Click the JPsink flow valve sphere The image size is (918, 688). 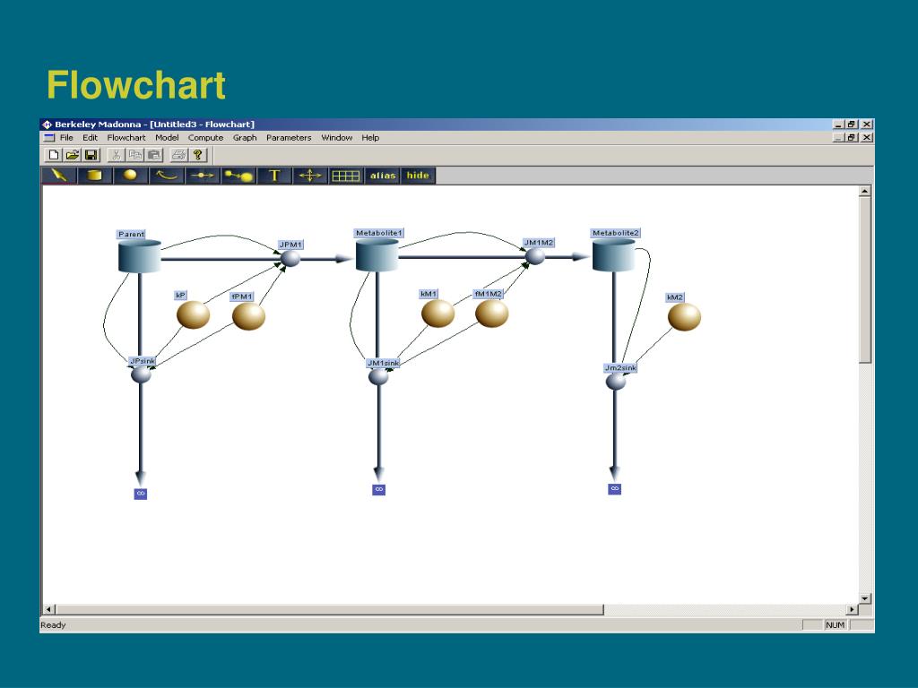141,374
